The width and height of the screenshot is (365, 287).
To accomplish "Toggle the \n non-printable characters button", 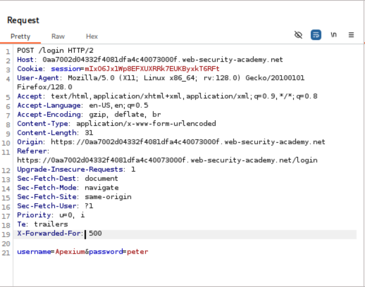I will pyautogui.click(x=334, y=35).
